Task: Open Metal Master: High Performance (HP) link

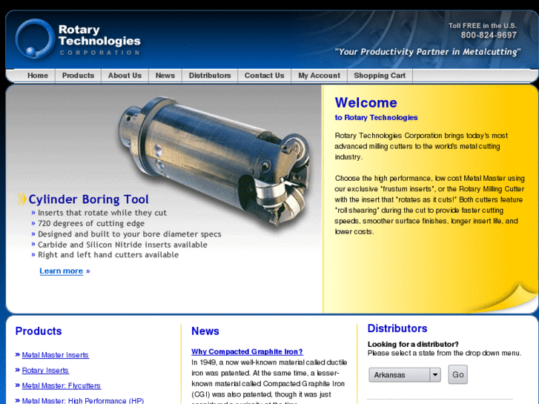Action: pos(83,400)
